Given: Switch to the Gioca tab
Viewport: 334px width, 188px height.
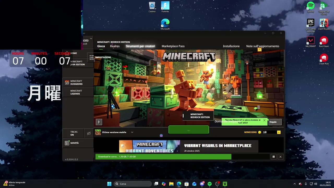Looking at the screenshot, I should pyautogui.click(x=101, y=46).
